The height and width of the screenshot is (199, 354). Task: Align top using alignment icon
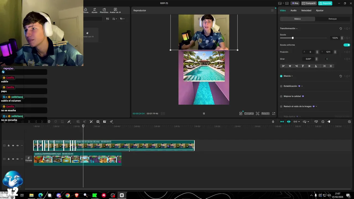pyautogui.click(x=303, y=66)
